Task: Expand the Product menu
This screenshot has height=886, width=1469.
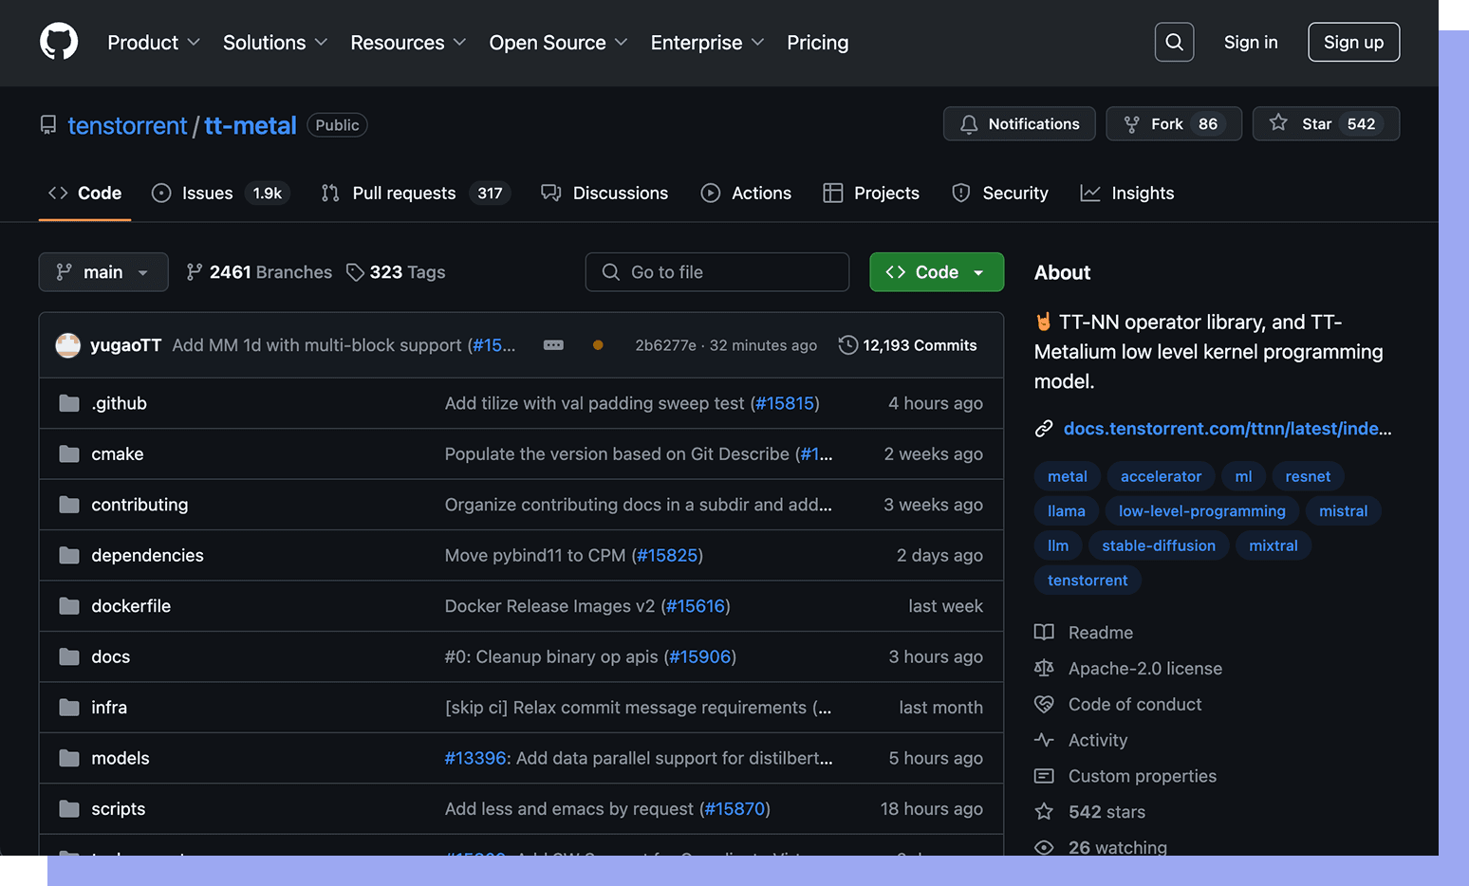Action: point(153,43)
